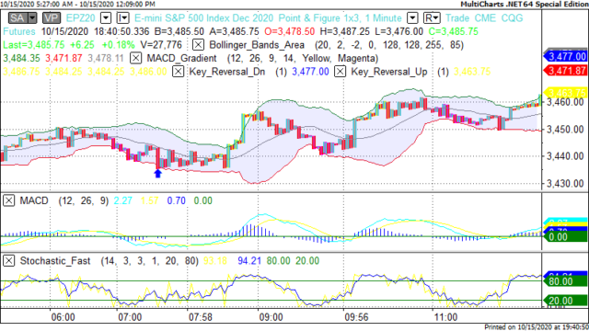The height and width of the screenshot is (331, 589).
Task: Click the V=27,776 volume value
Action: [x=161, y=45]
